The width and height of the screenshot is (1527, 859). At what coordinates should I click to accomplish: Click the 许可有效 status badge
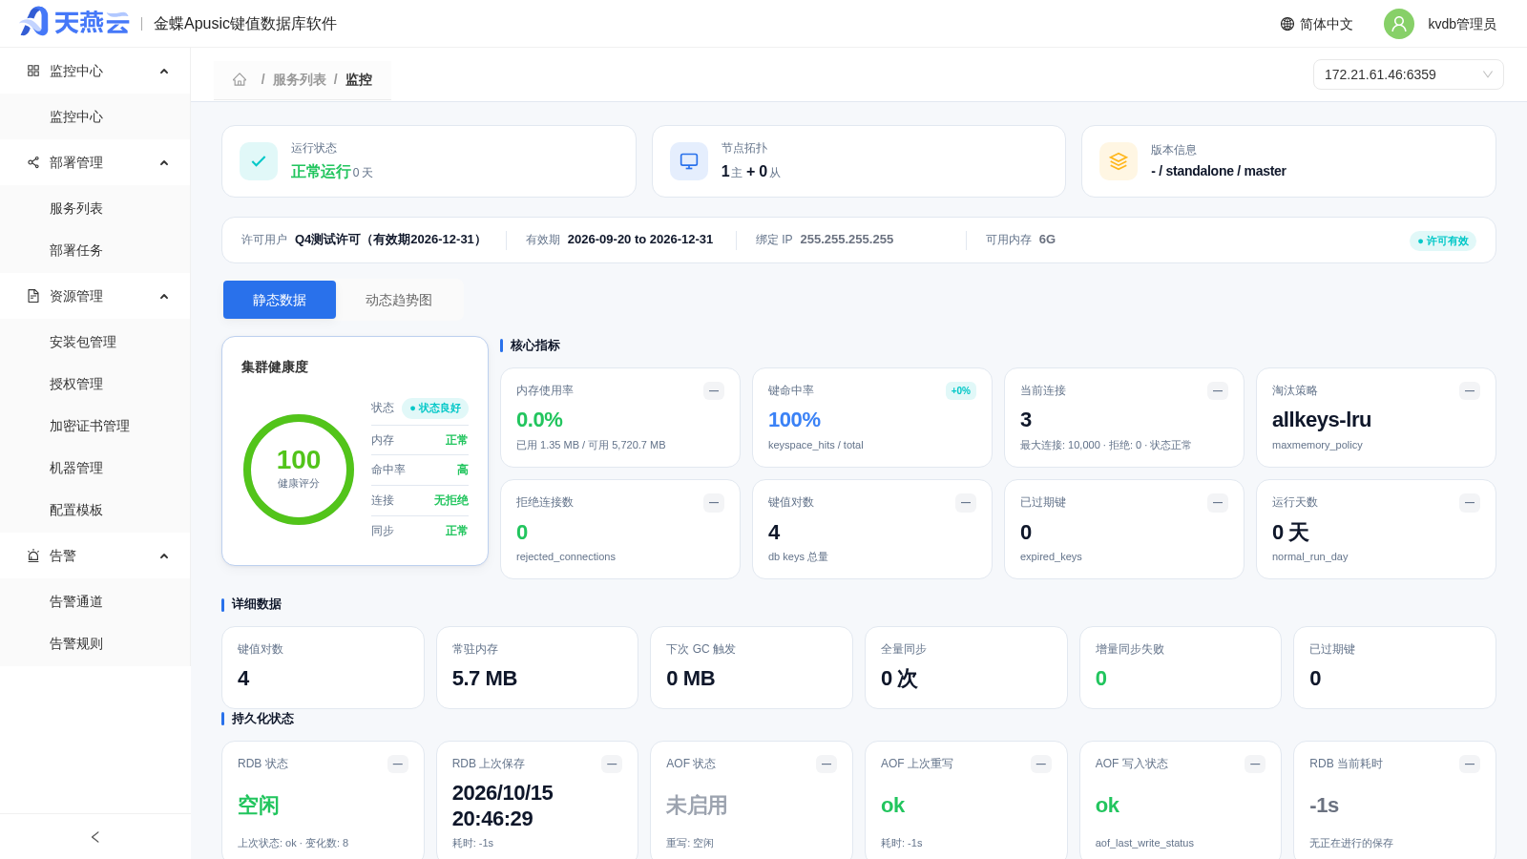[1443, 241]
